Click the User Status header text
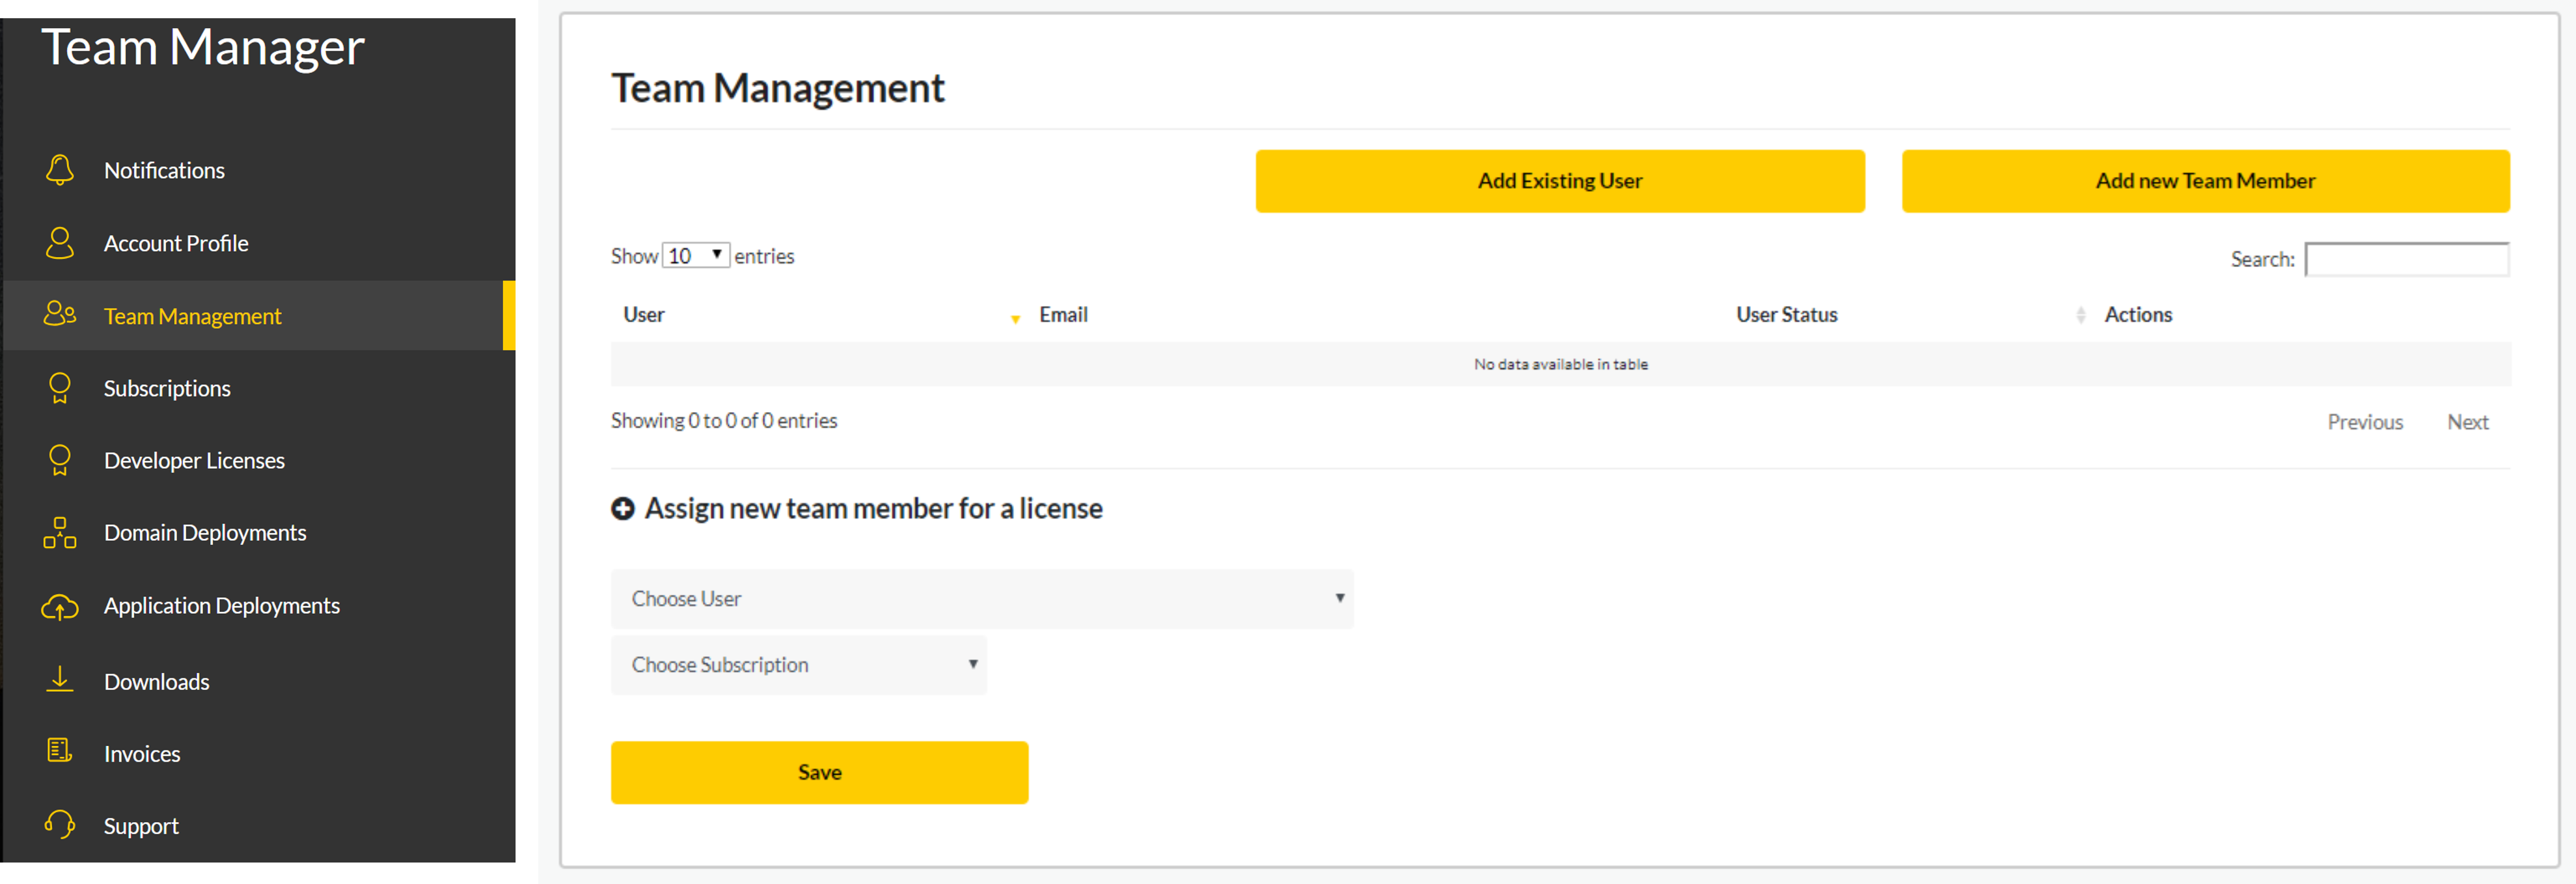 point(1786,315)
